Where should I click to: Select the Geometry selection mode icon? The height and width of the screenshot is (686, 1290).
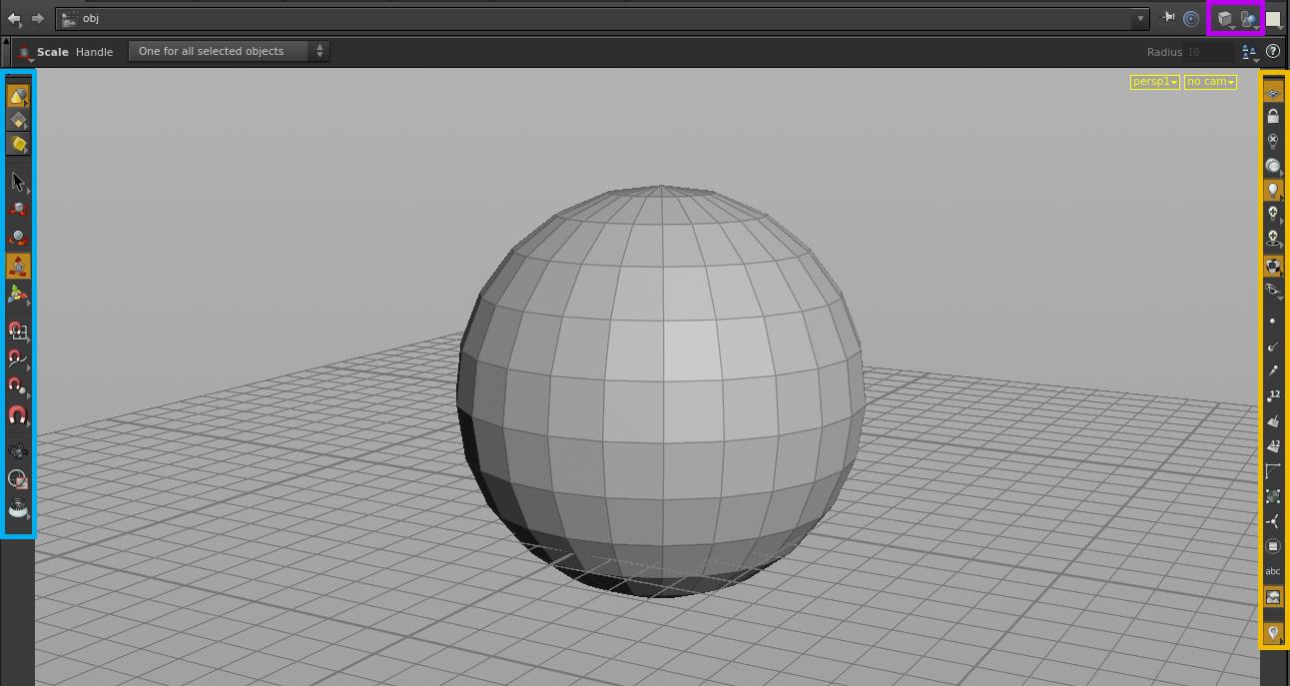18,120
